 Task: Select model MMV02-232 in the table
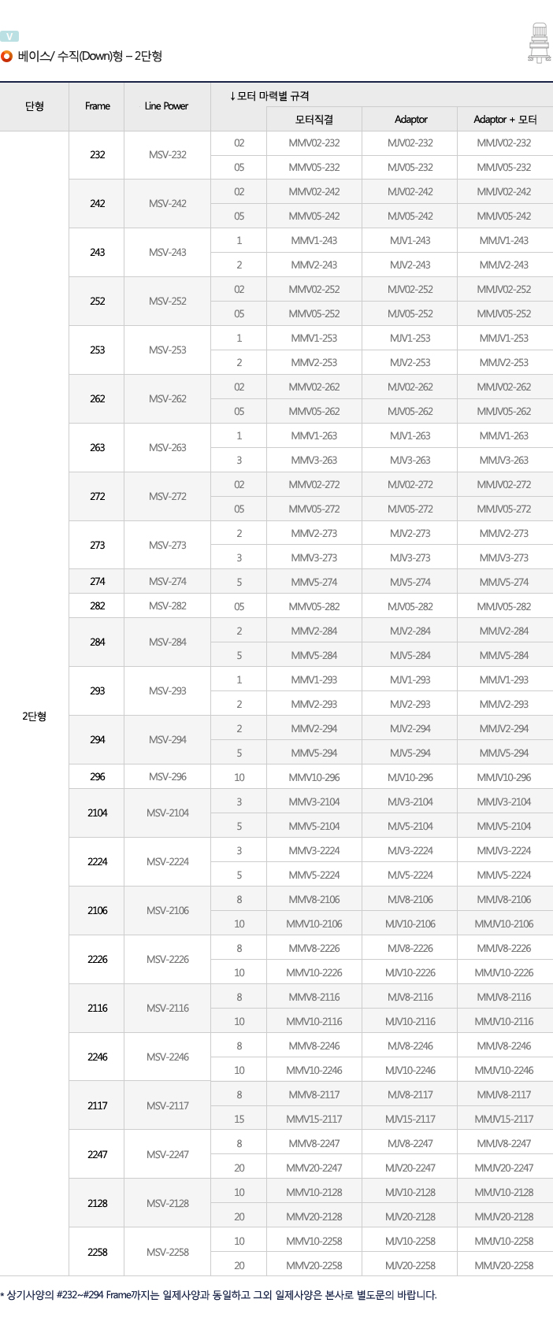click(x=314, y=143)
